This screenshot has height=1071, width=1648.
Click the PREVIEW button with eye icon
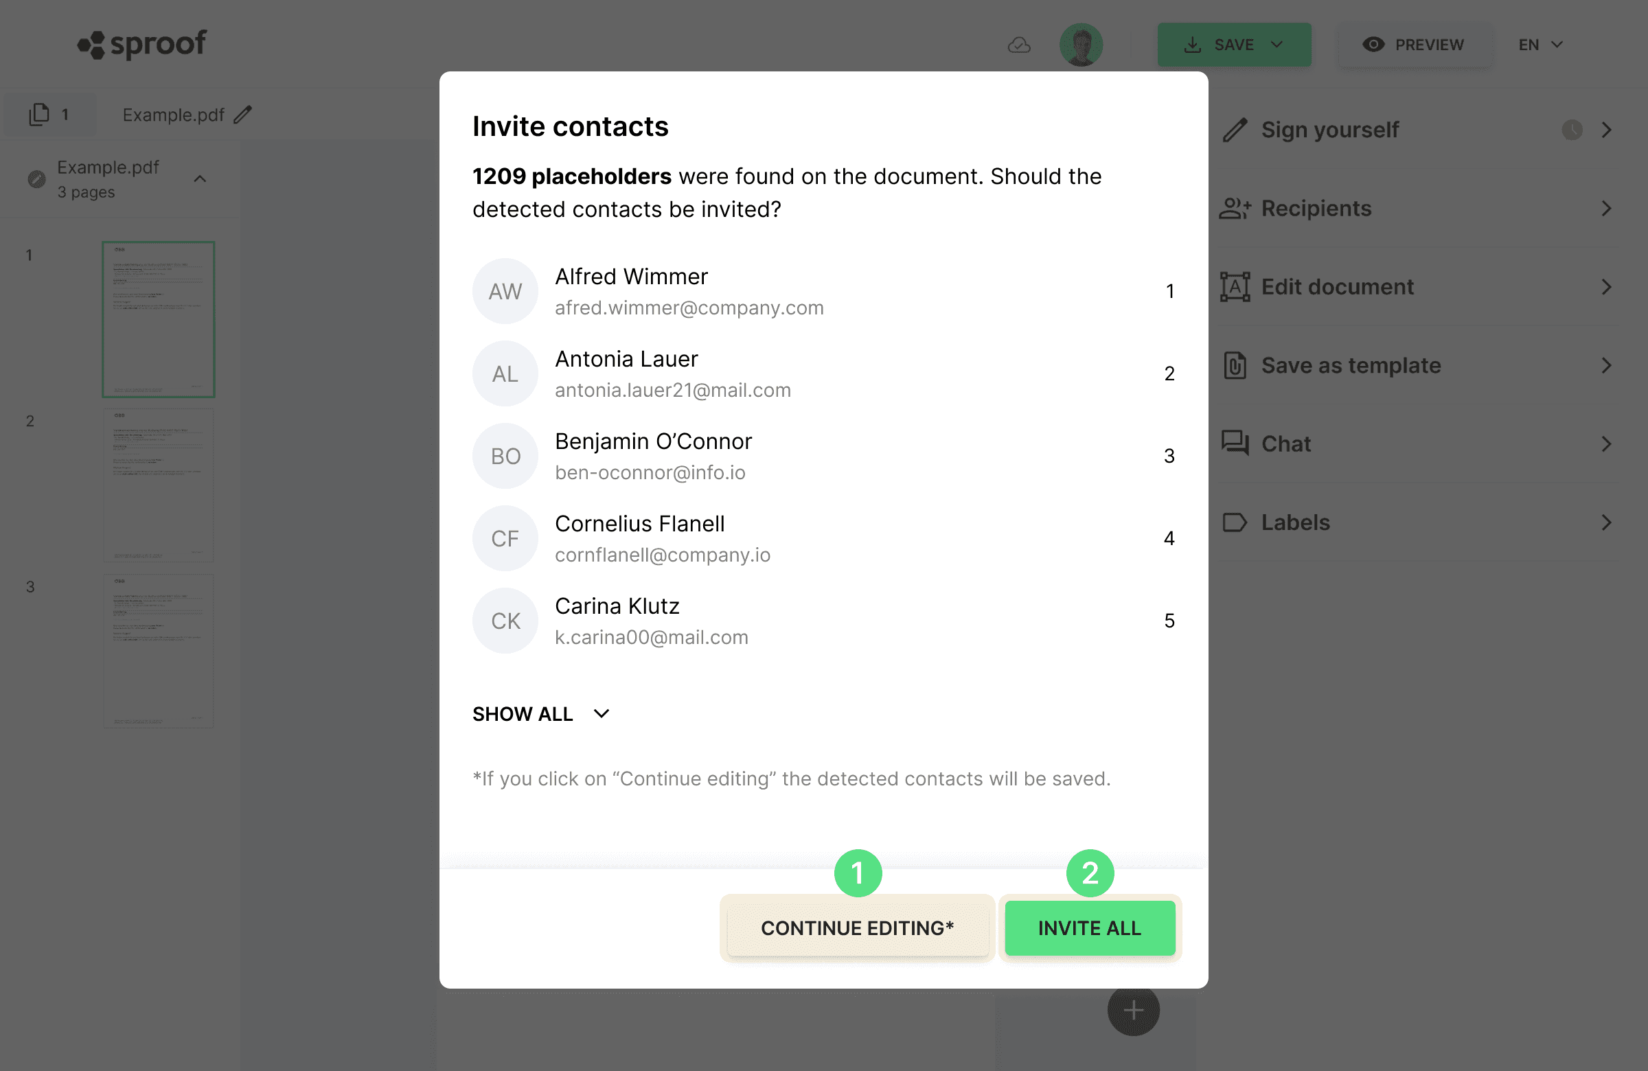pyautogui.click(x=1414, y=45)
